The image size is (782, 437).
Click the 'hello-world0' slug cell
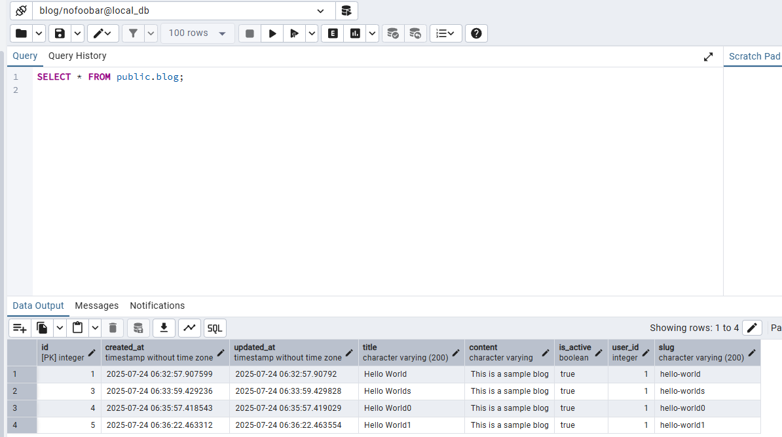(x=707, y=408)
